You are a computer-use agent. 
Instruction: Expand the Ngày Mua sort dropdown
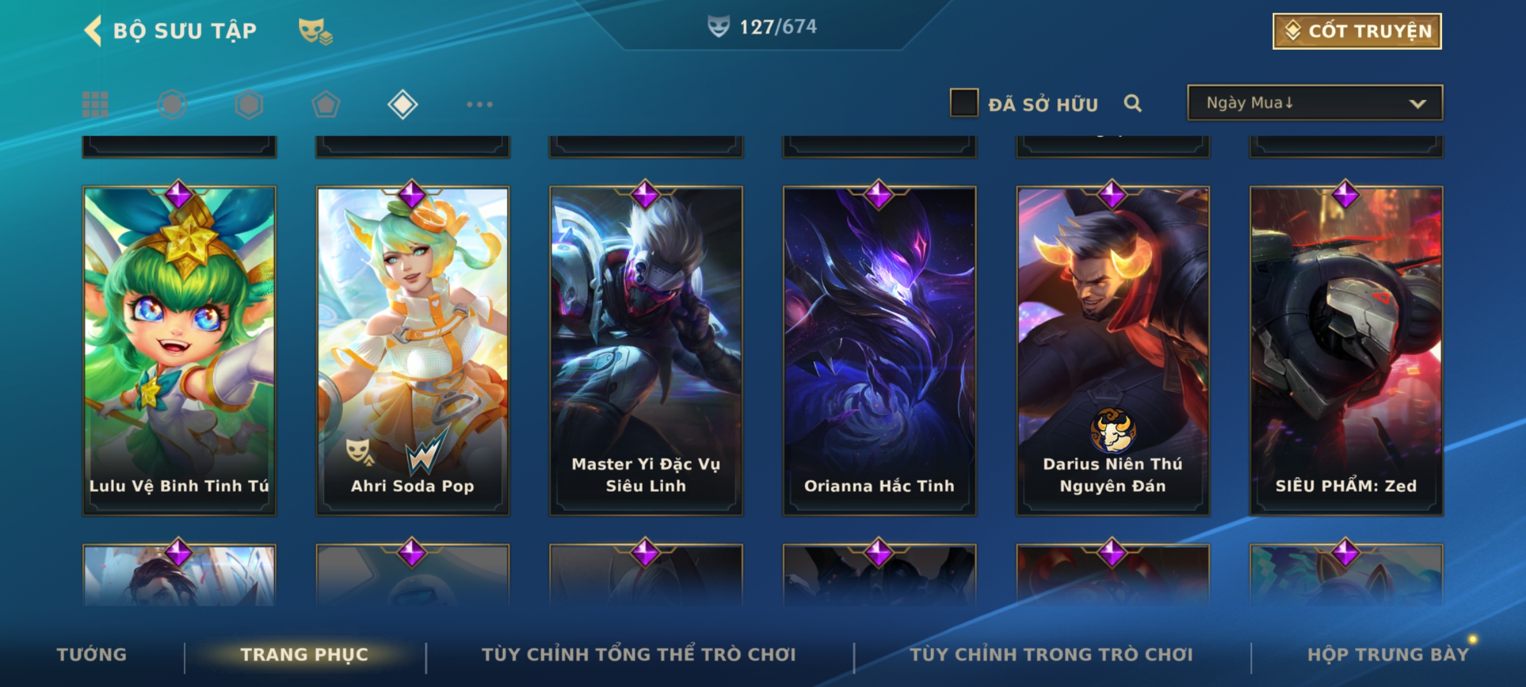point(1315,103)
